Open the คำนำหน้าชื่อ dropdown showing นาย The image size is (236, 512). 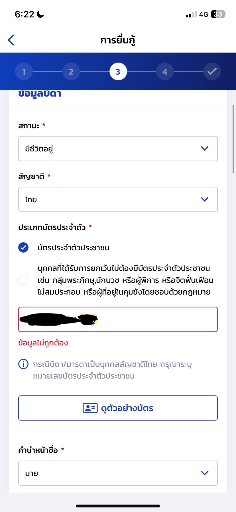pos(118,473)
